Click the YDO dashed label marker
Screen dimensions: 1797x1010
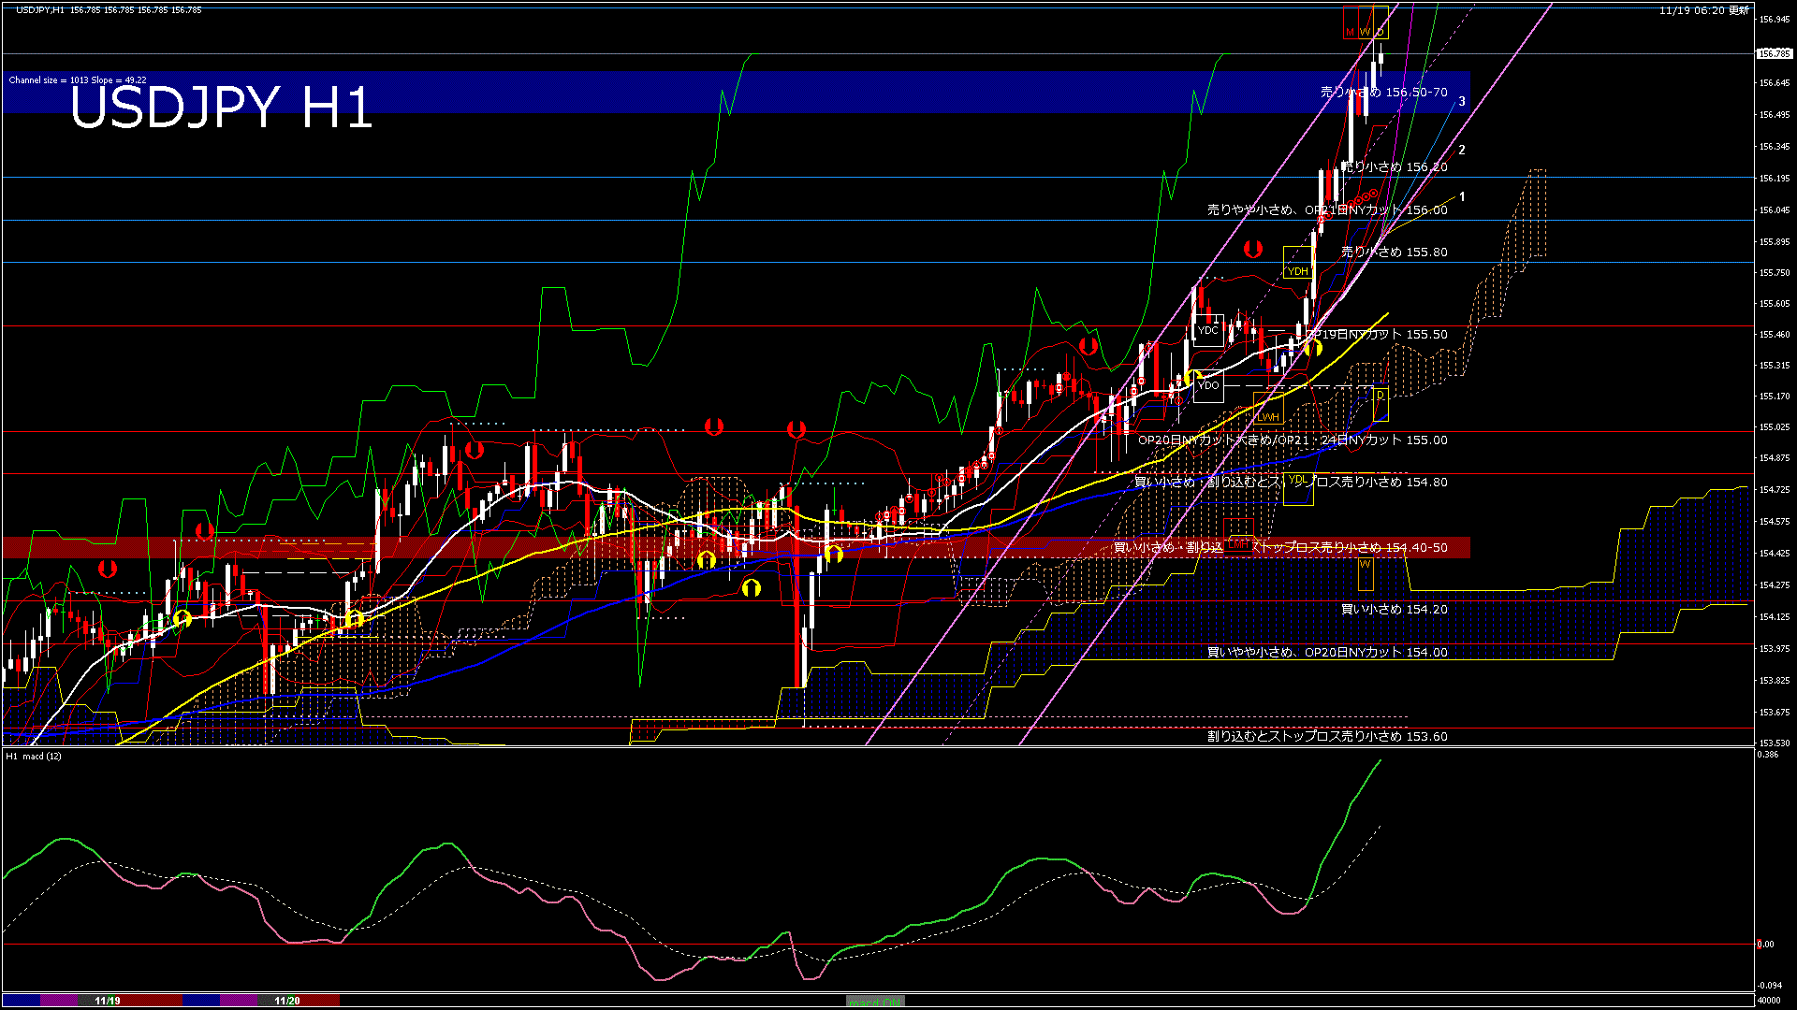1209,384
